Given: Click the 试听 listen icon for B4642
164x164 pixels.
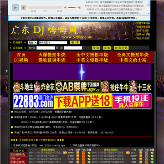Looking at the screenshot, I should coord(141,153).
